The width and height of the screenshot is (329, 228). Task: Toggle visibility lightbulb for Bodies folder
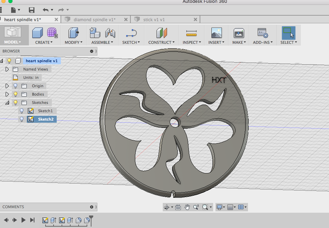[x=15, y=94]
